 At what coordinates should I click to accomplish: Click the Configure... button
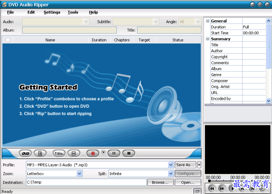(x=188, y=174)
